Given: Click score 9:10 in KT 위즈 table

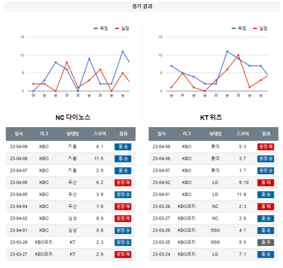Looking at the screenshot, I should coord(244,182).
